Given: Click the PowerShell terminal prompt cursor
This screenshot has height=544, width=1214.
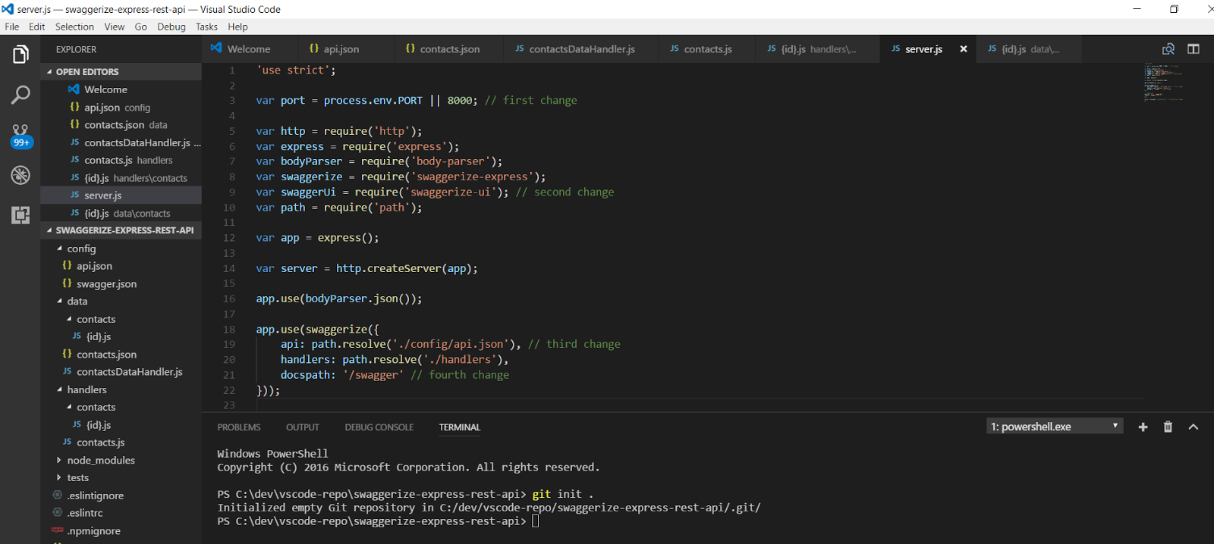Looking at the screenshot, I should (x=535, y=521).
